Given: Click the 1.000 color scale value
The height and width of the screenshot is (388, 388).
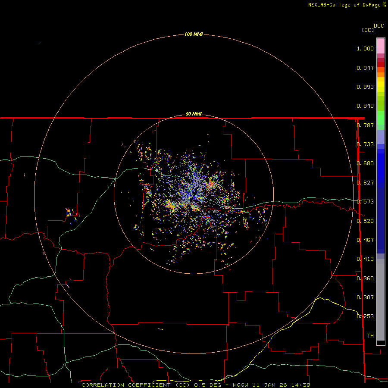Looking at the screenshot, I should 365,48.
